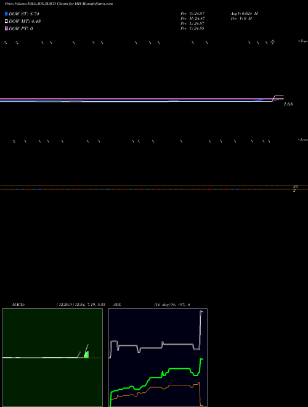Image resolution: width=308 pixels, height=407 pixels.
Task: Click the 1.68 price label beside chart
Action: [288, 104]
